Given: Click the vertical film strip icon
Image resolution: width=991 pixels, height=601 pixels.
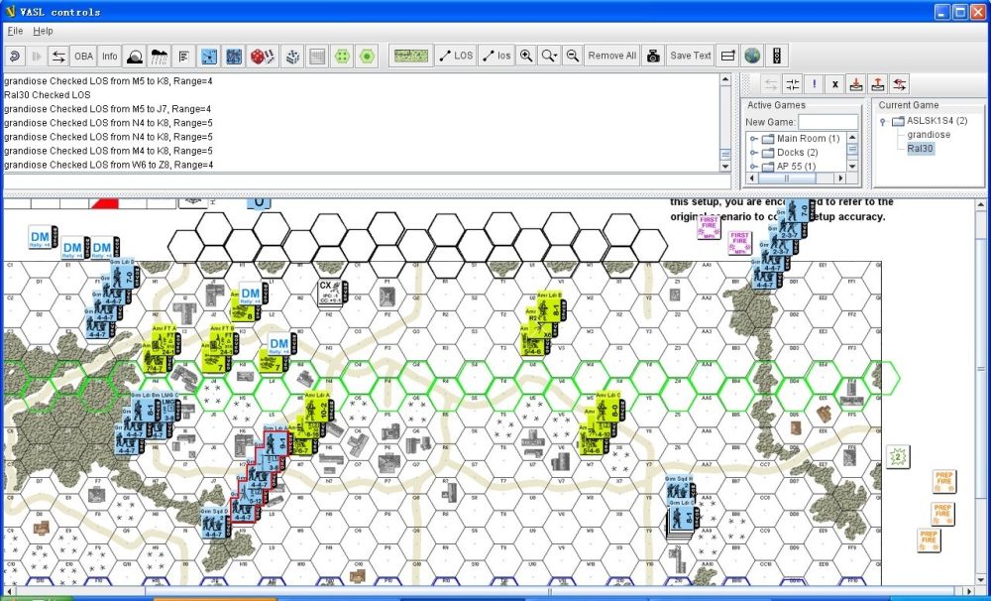Looking at the screenshot, I should tap(777, 56).
